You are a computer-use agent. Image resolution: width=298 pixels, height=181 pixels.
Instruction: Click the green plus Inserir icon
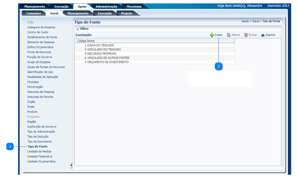tap(212, 35)
